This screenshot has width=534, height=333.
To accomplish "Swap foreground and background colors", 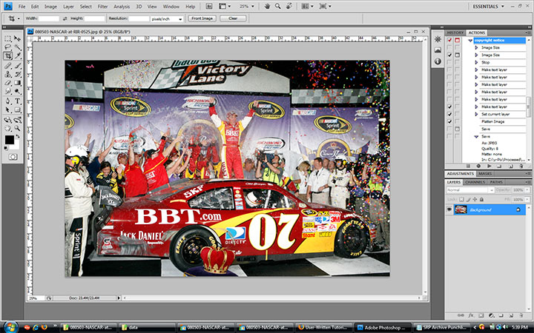I will point(17,136).
